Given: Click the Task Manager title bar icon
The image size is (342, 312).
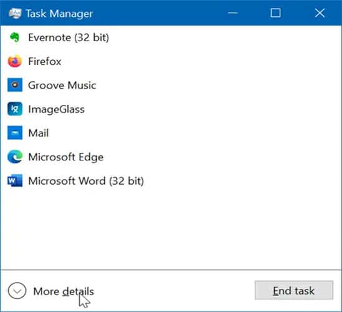Looking at the screenshot, I should 15,13.
